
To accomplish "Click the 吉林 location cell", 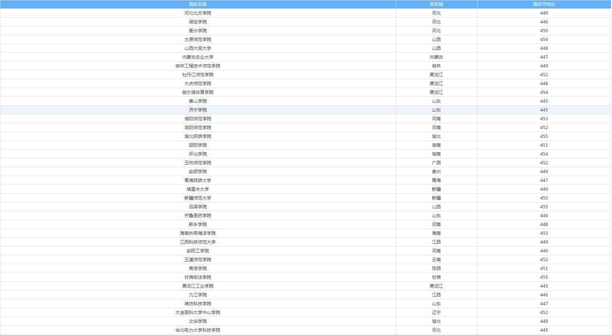I will 436,66.
